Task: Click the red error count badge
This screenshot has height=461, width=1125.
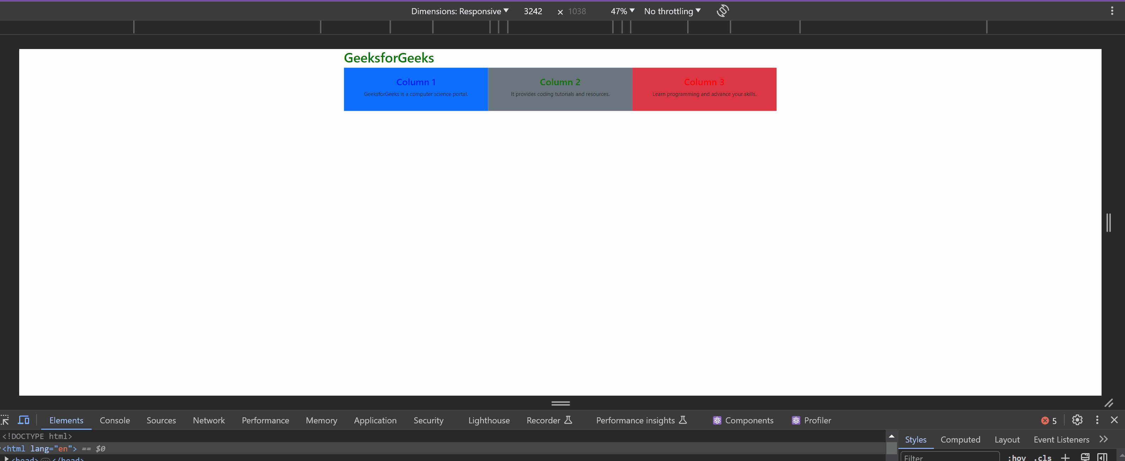Action: coord(1049,421)
